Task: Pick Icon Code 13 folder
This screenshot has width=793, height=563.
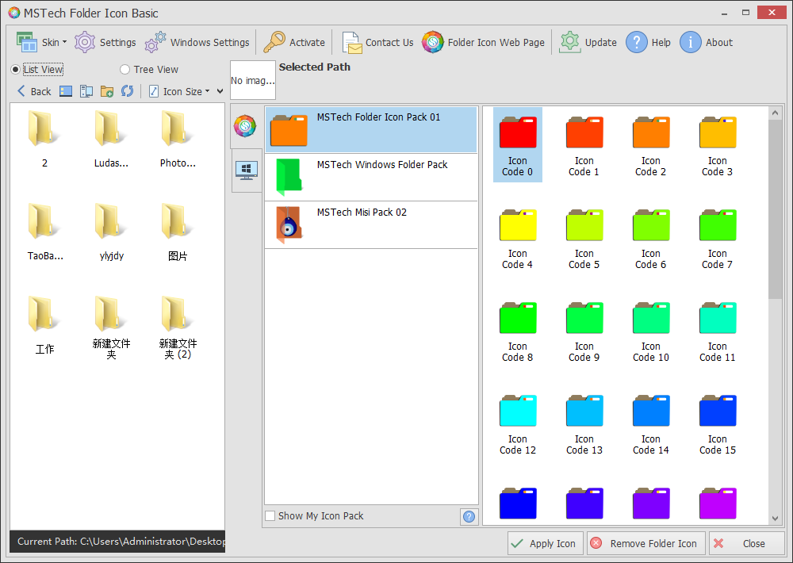Action: [584, 423]
